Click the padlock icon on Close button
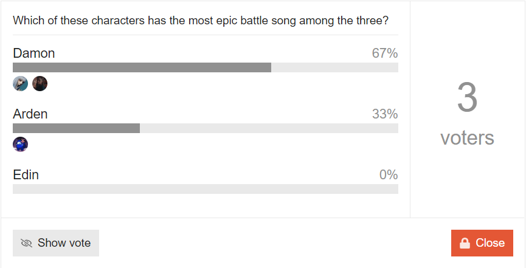This screenshot has width=526, height=268. (465, 243)
